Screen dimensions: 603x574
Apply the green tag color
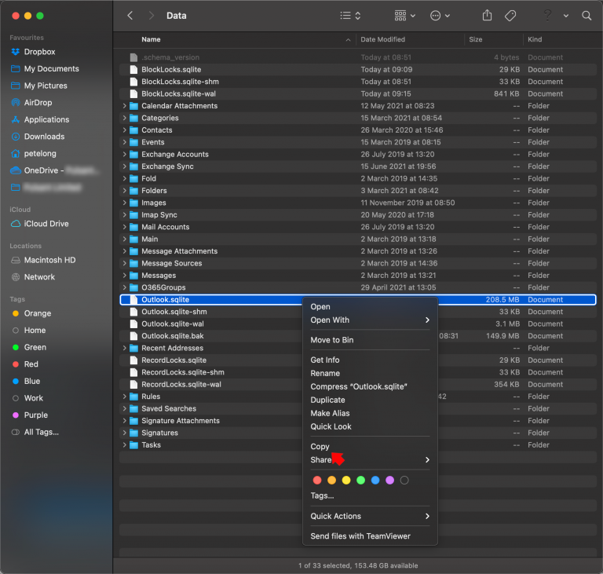point(360,480)
